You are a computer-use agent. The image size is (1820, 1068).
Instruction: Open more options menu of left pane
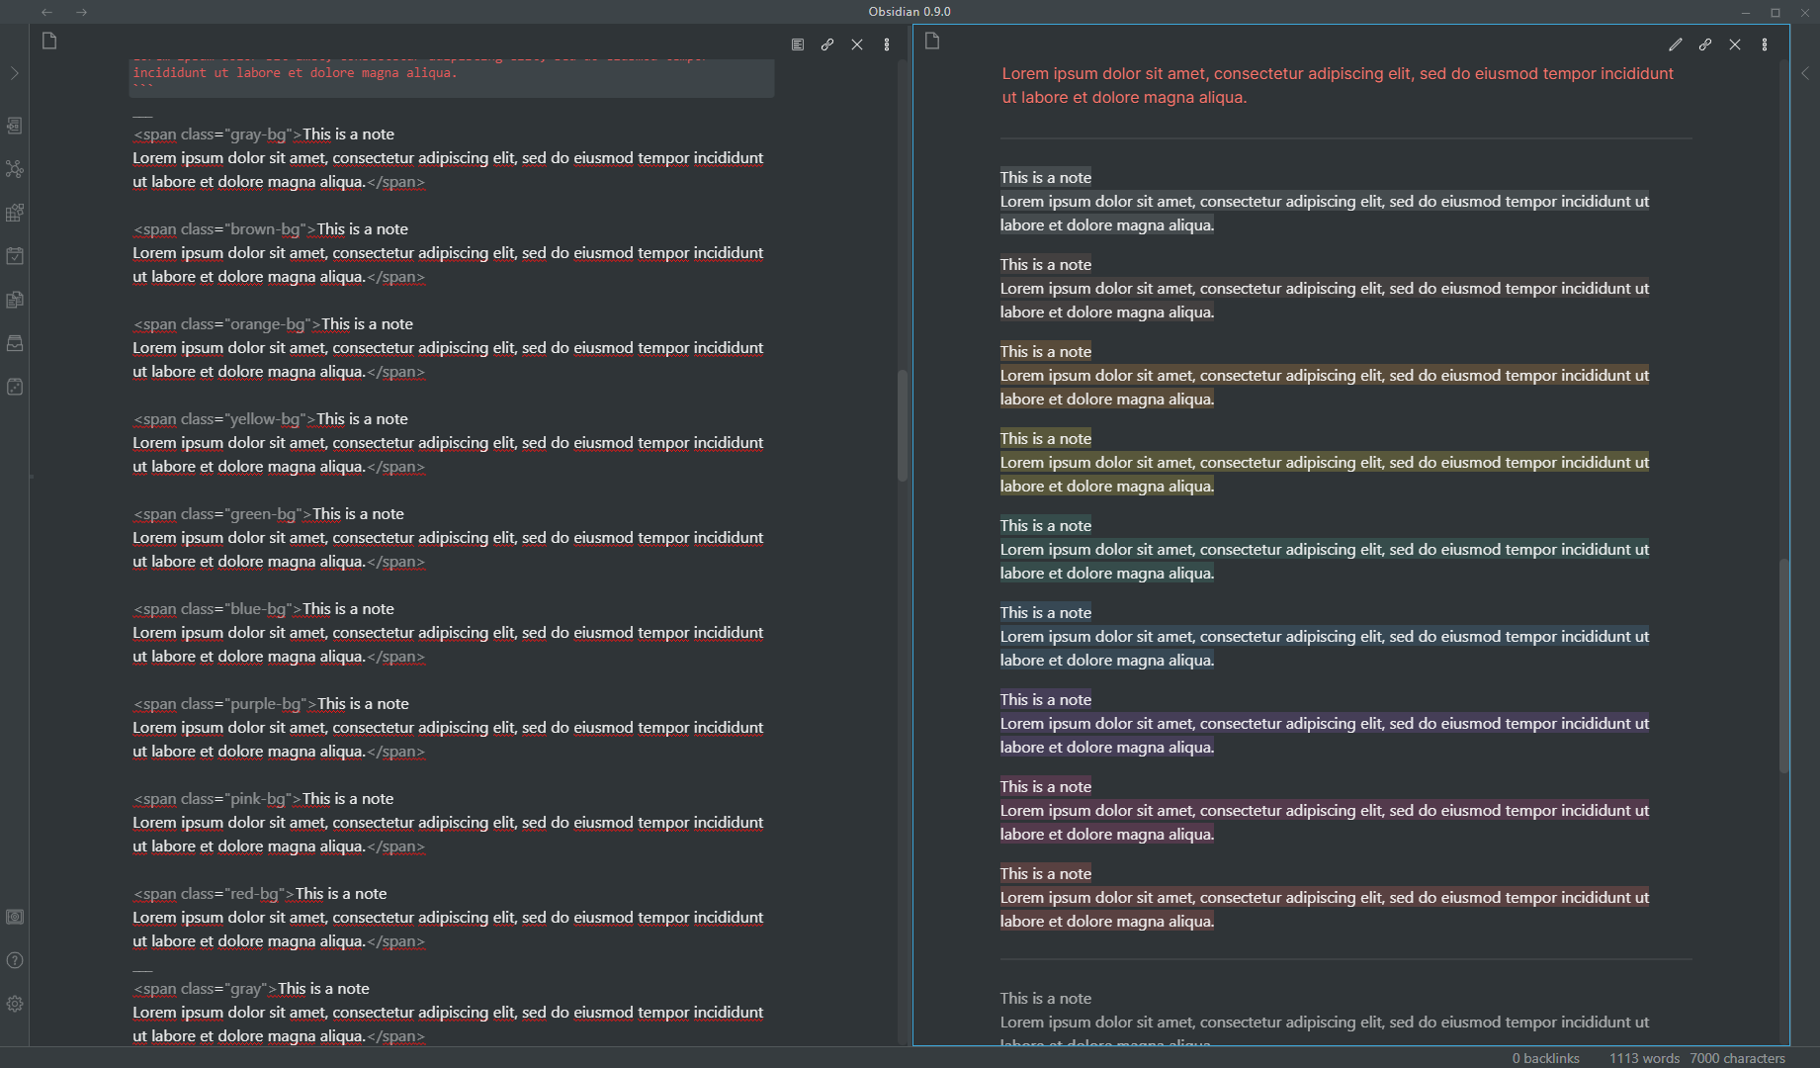pos(887,44)
